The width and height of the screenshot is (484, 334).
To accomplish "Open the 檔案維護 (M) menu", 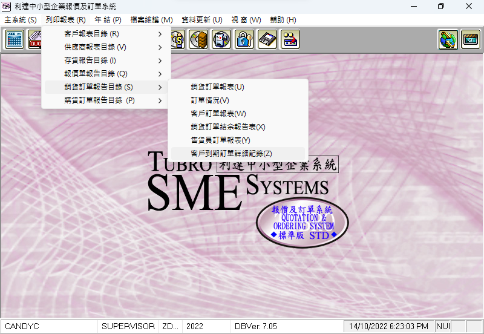I will pos(151,20).
